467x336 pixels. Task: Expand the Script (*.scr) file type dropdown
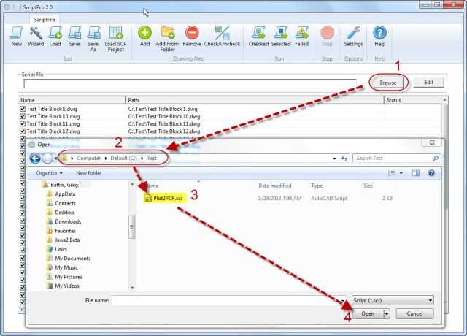431,300
